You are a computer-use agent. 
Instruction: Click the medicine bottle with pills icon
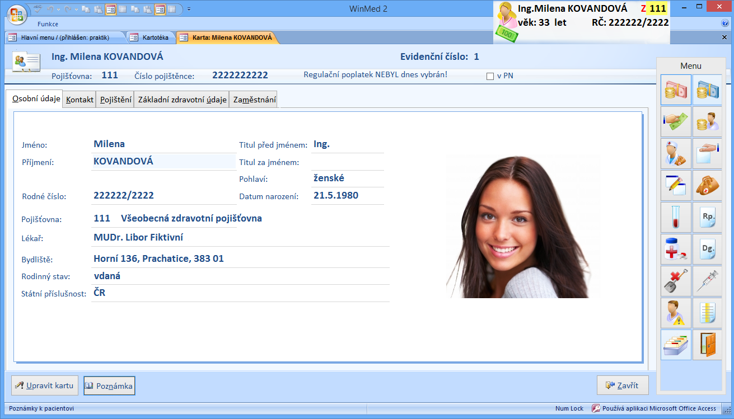tap(676, 249)
